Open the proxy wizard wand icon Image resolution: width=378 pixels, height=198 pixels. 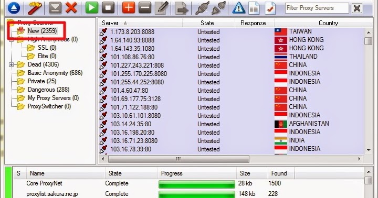[x=35, y=8]
